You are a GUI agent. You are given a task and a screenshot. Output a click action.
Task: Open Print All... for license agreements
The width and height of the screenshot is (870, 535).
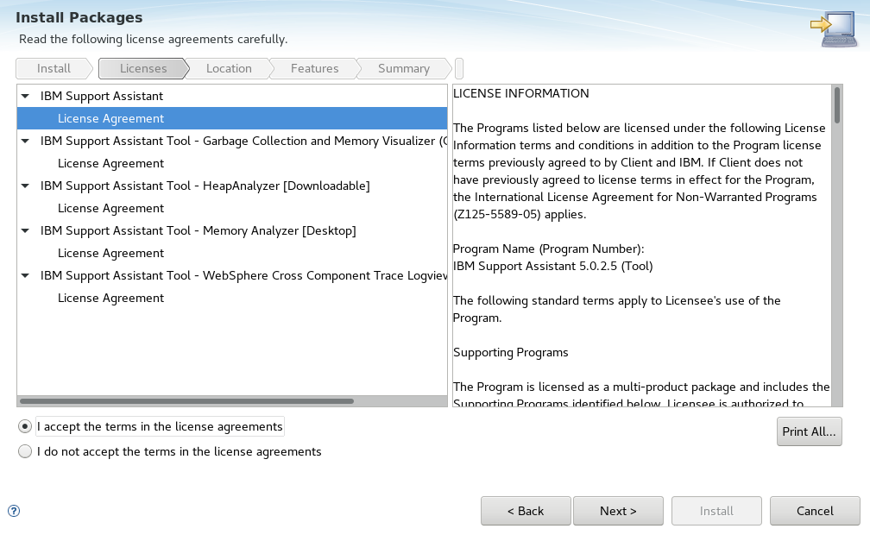point(809,431)
